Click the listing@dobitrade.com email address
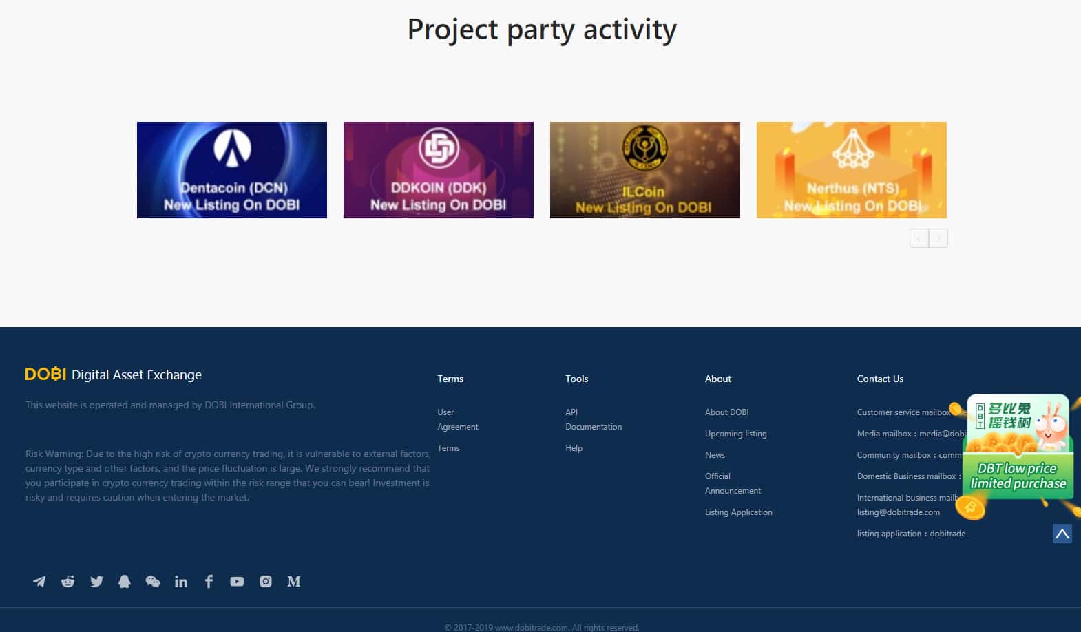 pyautogui.click(x=899, y=512)
